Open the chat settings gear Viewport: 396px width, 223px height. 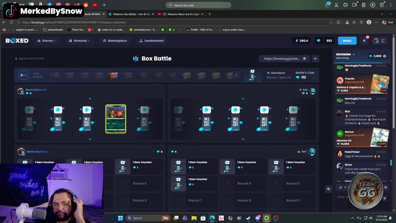[x=385, y=187]
